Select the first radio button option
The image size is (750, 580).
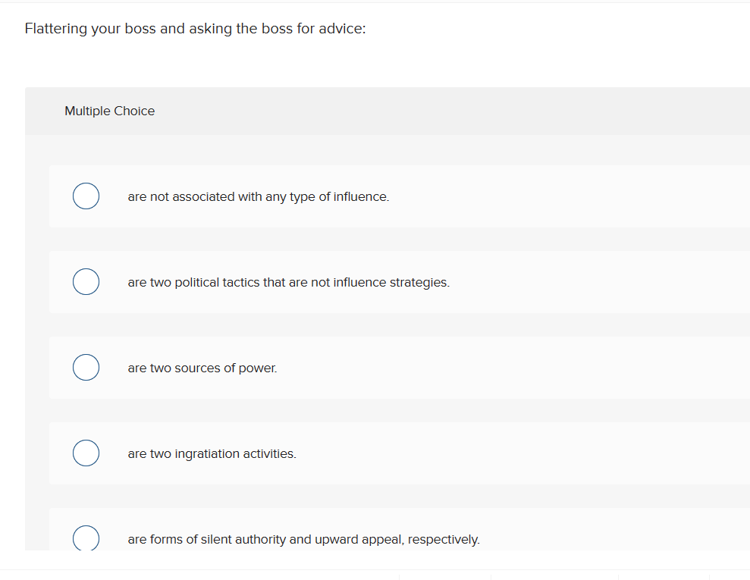[x=86, y=196]
